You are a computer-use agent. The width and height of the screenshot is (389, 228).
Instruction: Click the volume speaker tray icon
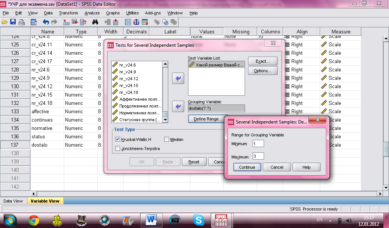pos(349,220)
